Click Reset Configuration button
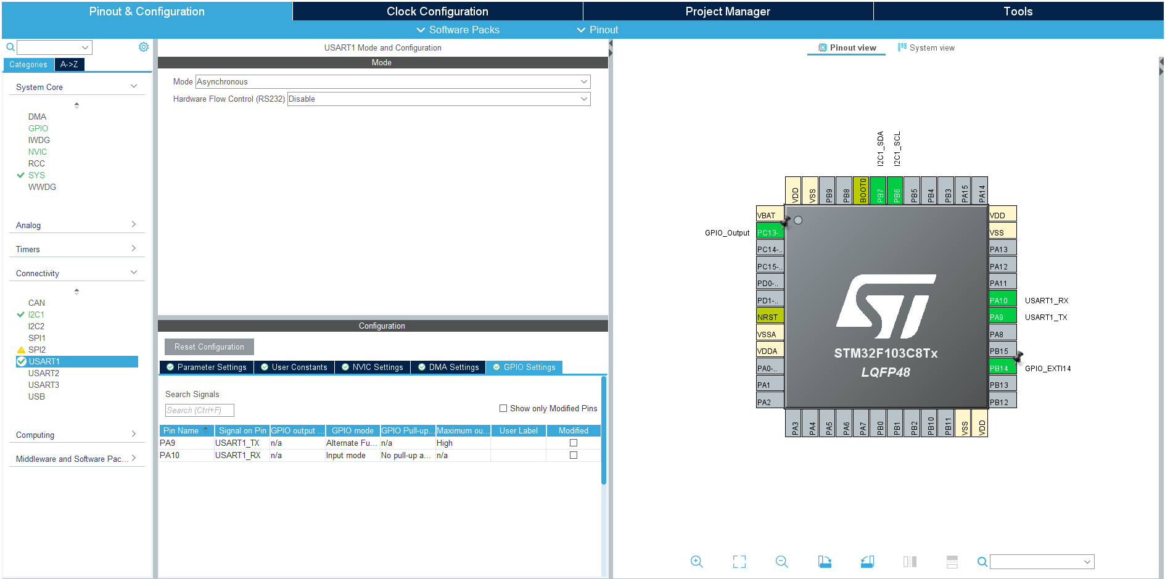The height and width of the screenshot is (579, 1165). (x=209, y=347)
